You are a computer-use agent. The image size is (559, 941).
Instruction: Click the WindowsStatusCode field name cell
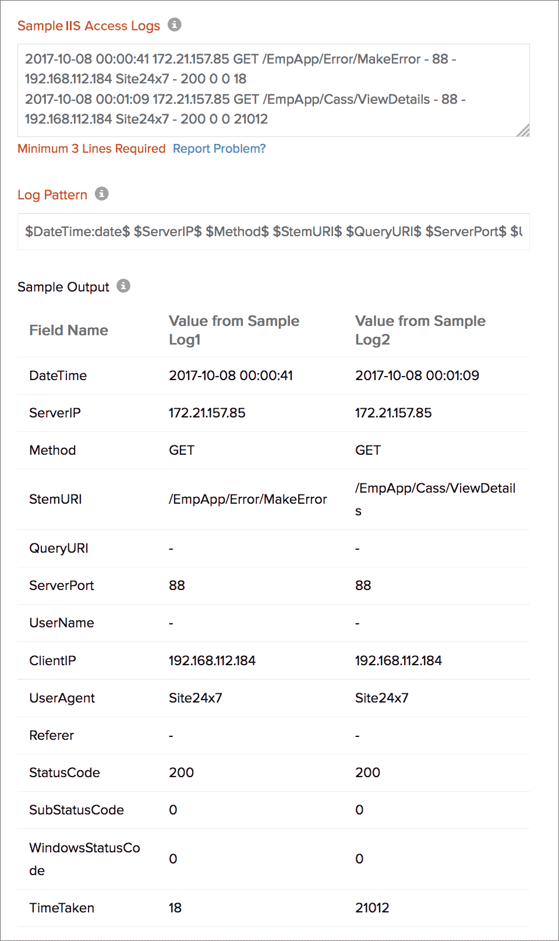[84, 859]
